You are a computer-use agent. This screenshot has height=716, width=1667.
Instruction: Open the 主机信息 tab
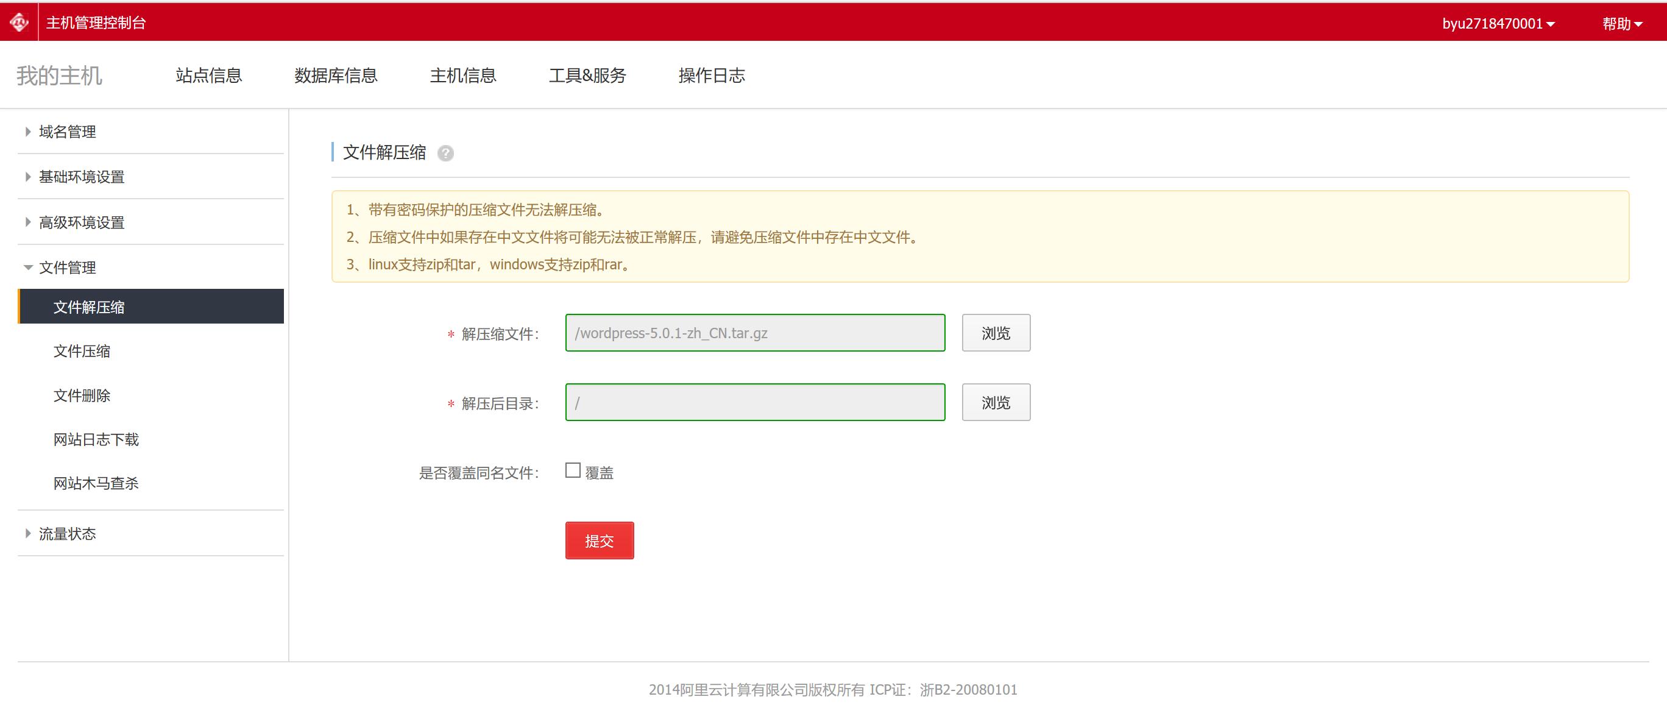pyautogui.click(x=462, y=76)
